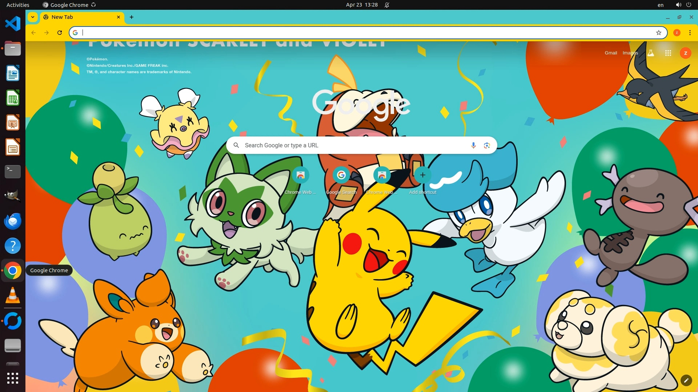Toggle the notifications bell in top bar
The height and width of the screenshot is (392, 698).
click(387, 5)
